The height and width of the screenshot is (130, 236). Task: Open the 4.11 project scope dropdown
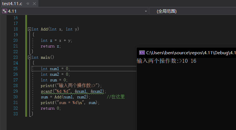[x=146, y=11]
